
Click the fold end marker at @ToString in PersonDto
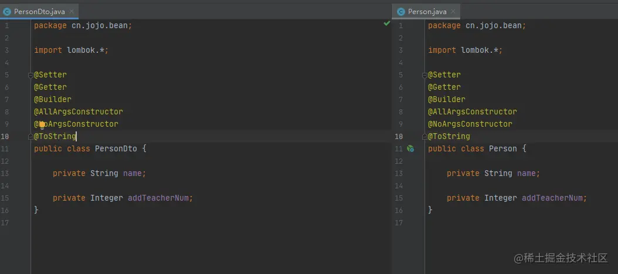point(30,136)
